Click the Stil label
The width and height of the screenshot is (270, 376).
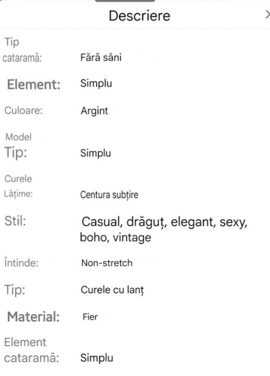pos(15,220)
